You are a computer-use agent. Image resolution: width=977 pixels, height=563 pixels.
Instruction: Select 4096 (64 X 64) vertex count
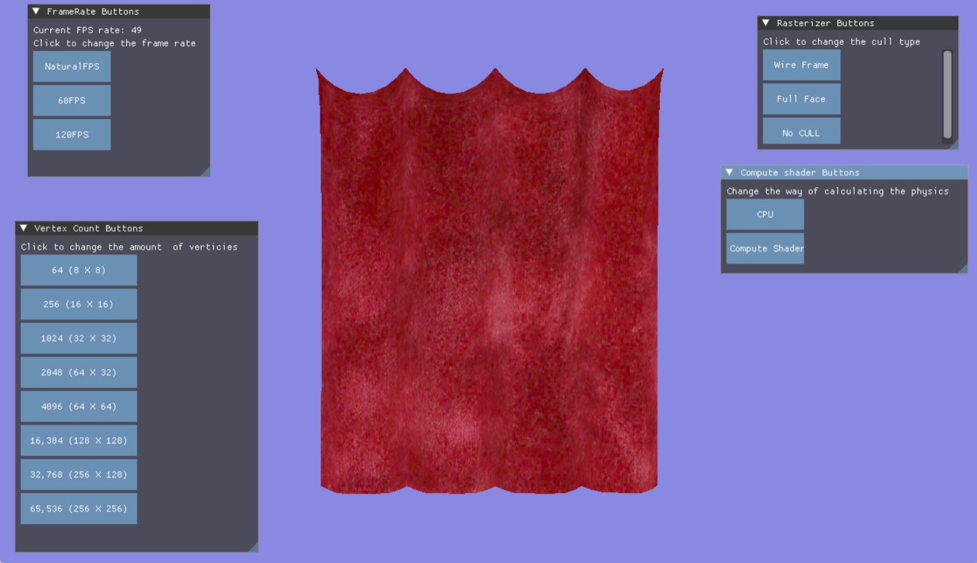tap(79, 406)
